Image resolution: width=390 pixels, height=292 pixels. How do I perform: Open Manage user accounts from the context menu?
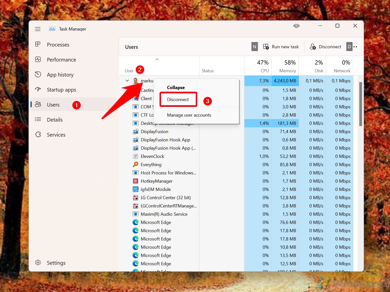click(x=189, y=115)
